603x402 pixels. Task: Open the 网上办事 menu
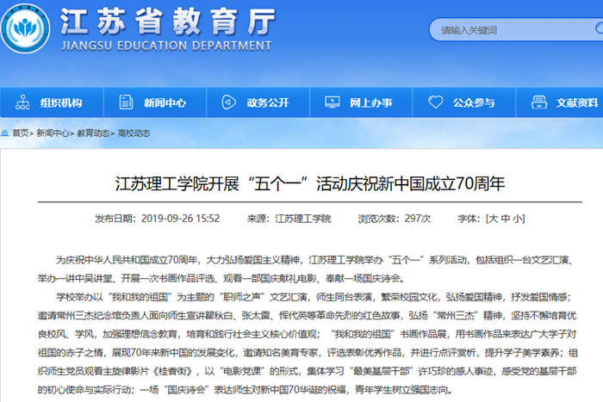[x=361, y=102]
